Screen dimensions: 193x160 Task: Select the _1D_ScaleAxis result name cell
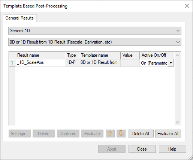pos(40,63)
